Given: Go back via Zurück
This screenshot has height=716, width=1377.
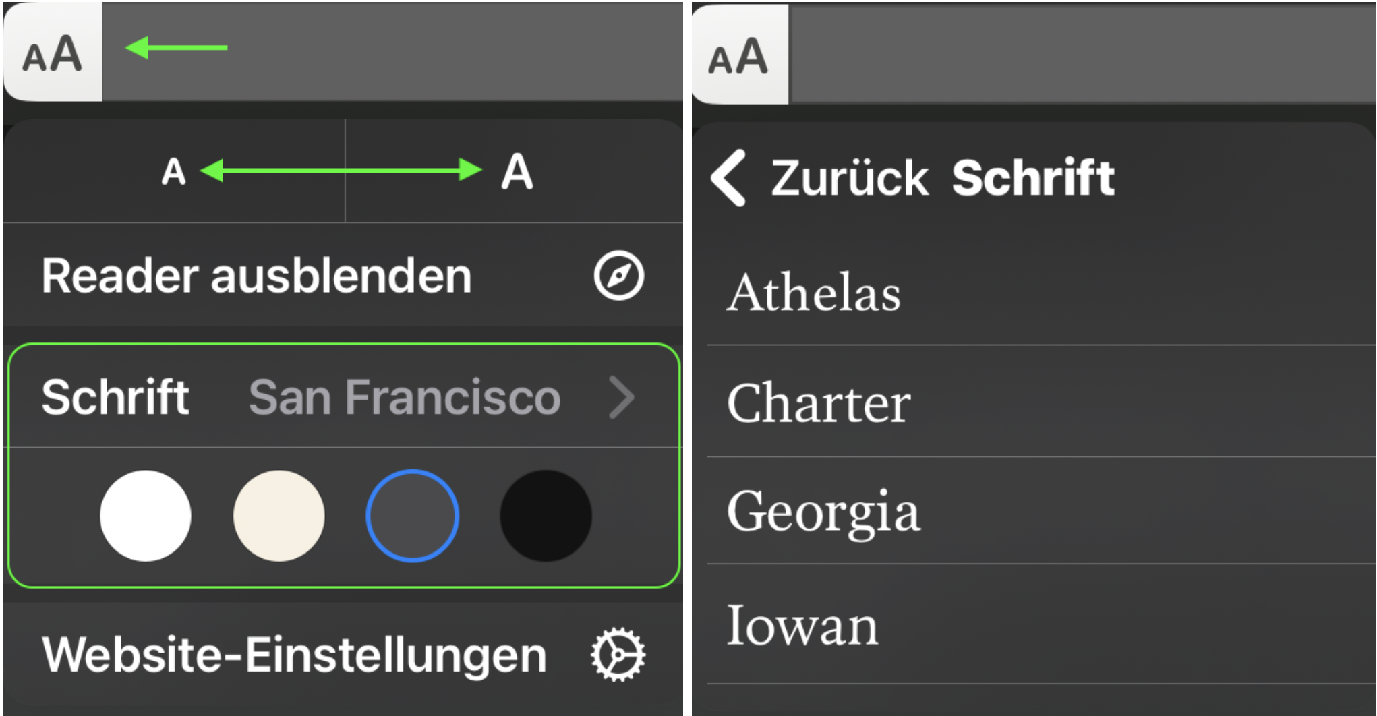Looking at the screenshot, I should 850,178.
